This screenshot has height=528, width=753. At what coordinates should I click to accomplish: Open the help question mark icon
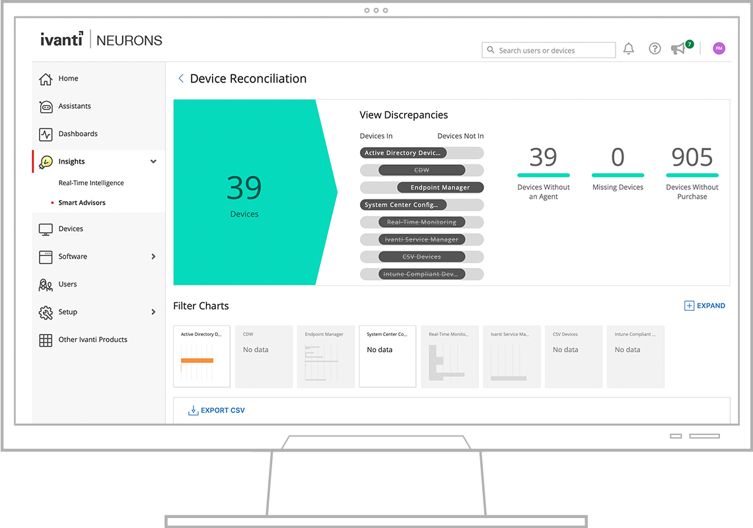tap(655, 48)
